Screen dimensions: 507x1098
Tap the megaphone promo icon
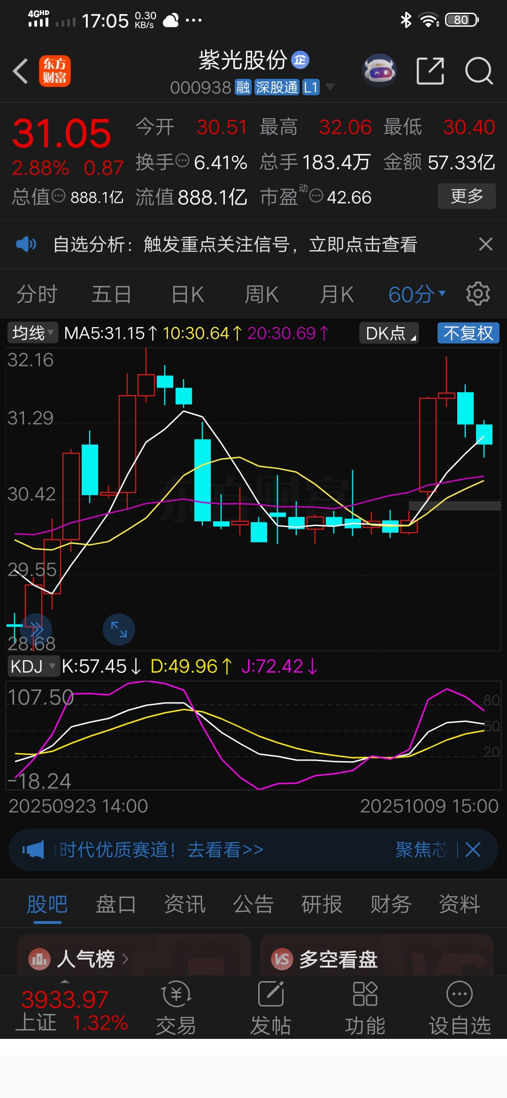coord(33,850)
